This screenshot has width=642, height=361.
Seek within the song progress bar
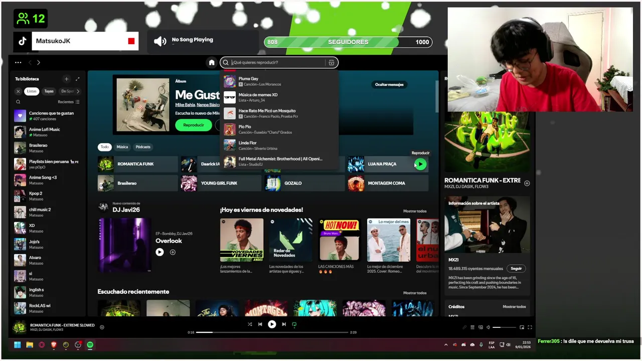point(272,332)
